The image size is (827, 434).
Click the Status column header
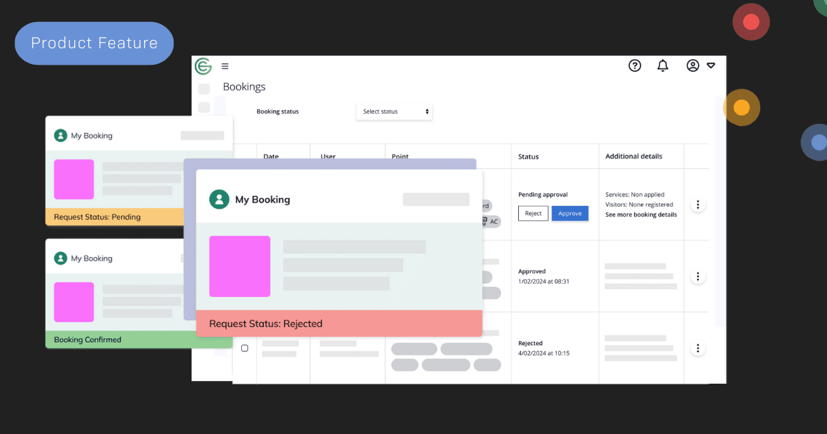click(x=528, y=156)
